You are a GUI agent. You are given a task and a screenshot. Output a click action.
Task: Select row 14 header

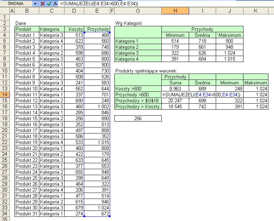click(x=5, y=95)
